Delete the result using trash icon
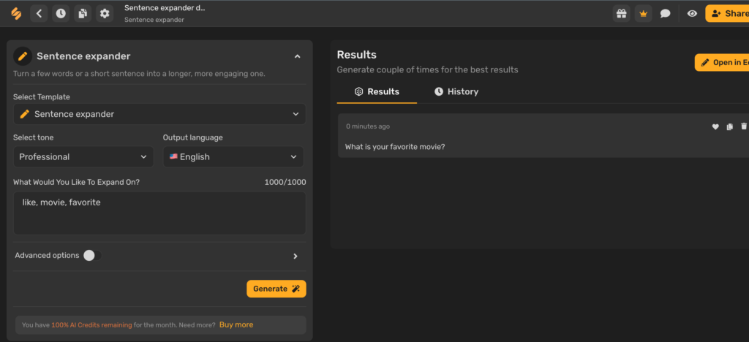 click(744, 126)
